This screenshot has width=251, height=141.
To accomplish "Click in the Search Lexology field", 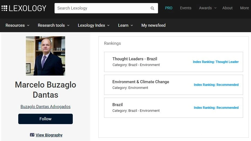I will click(102, 8).
